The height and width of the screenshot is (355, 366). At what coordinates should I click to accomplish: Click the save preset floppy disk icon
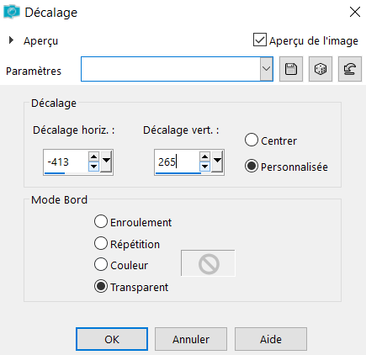click(x=291, y=69)
